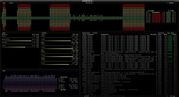Click the esp disk name label

(x=43, y=42)
